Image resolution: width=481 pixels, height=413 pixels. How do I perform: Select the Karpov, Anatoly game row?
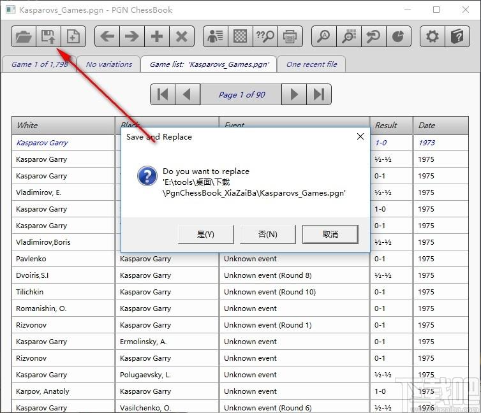[x=240, y=391]
